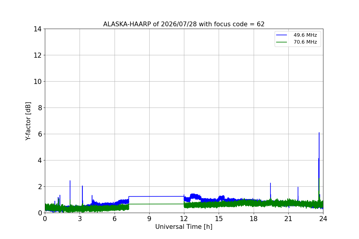Click the Universal Time [h] axis label
The width and height of the screenshot is (359, 239).
[x=184, y=227]
